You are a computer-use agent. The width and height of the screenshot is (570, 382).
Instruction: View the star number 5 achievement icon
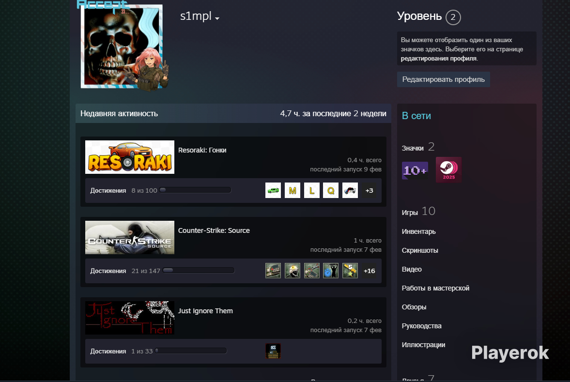click(x=350, y=271)
